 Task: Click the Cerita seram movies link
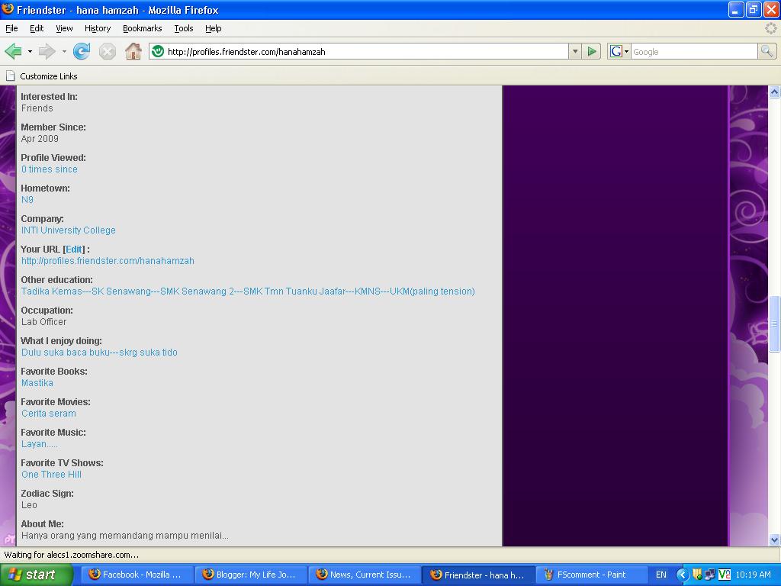click(x=49, y=414)
